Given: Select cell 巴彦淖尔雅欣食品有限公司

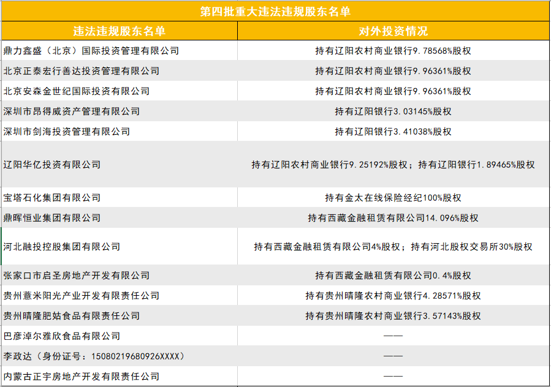Looking at the screenshot, I should pos(120,336).
